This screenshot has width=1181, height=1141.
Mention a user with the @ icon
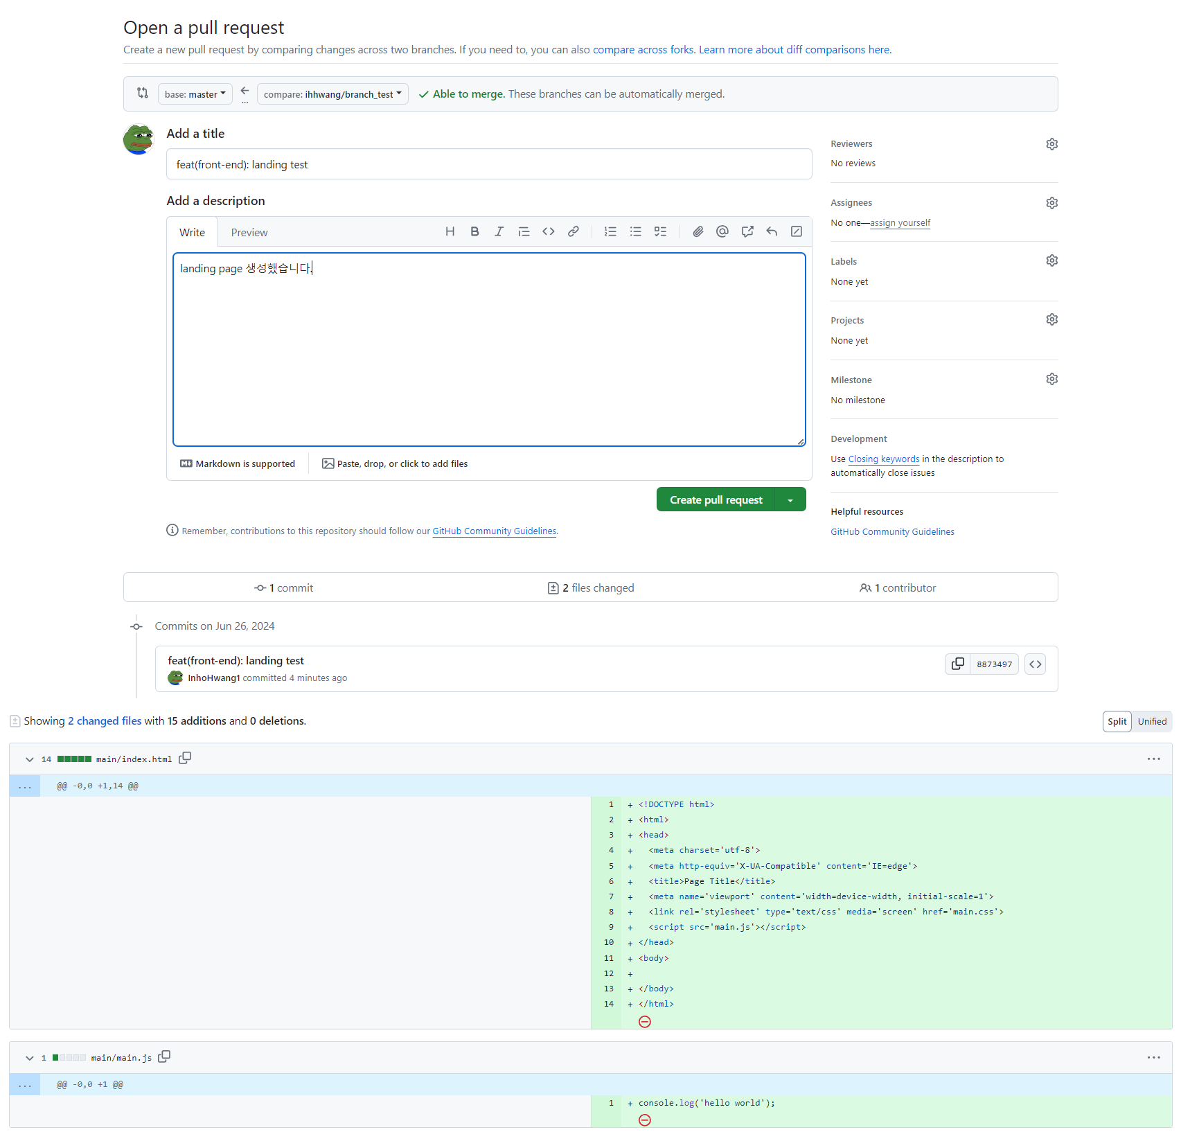coord(722,231)
